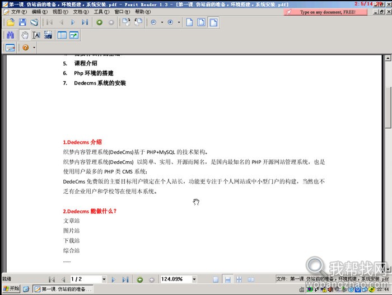Image resolution: width=392 pixels, height=295 pixels.
Task: Set Fit Width view icon
Action: (x=213, y=22)
